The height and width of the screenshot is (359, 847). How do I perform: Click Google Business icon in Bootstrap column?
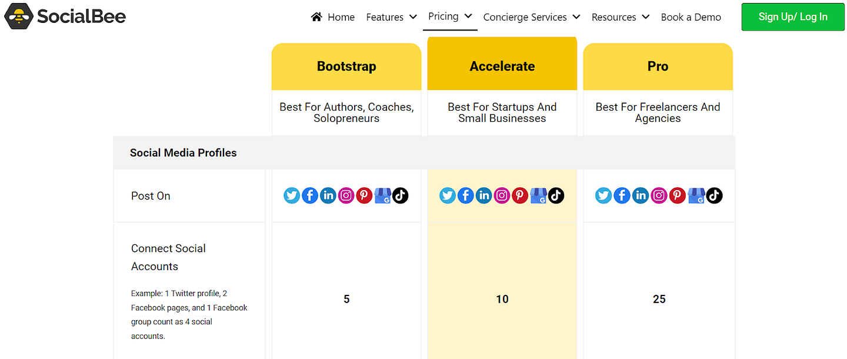coord(383,195)
